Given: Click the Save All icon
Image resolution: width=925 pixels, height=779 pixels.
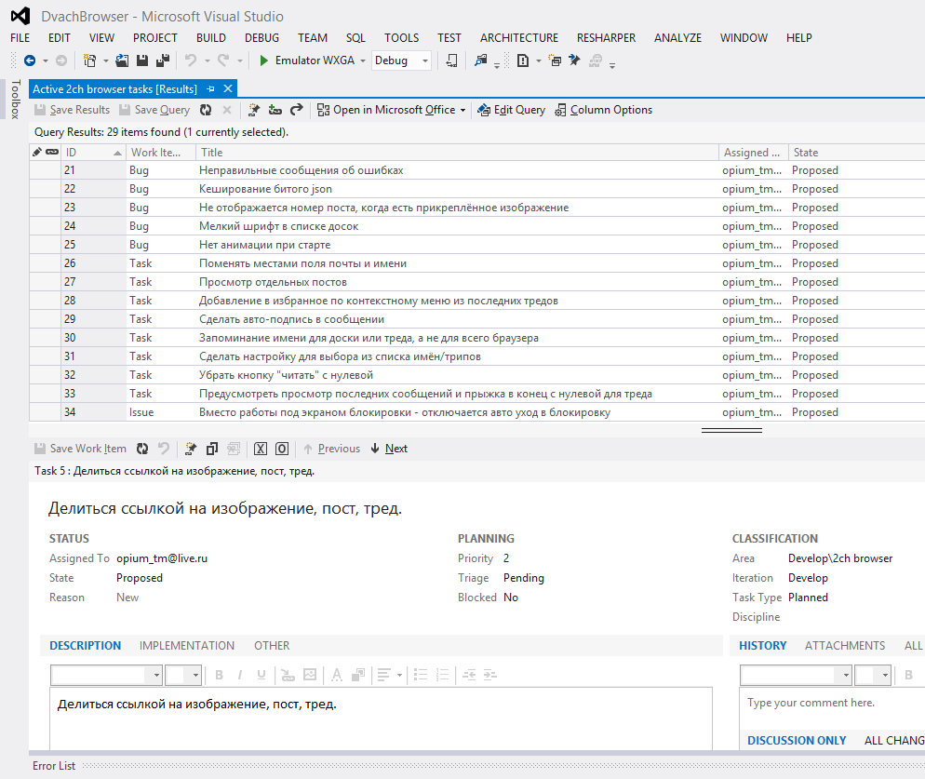Looking at the screenshot, I should pos(162,60).
